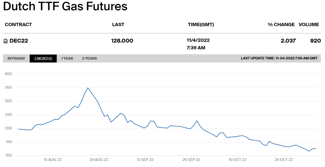Viewport: 325px width, 167px height.
Task: Click the chart peak near 350
Action: (88, 88)
